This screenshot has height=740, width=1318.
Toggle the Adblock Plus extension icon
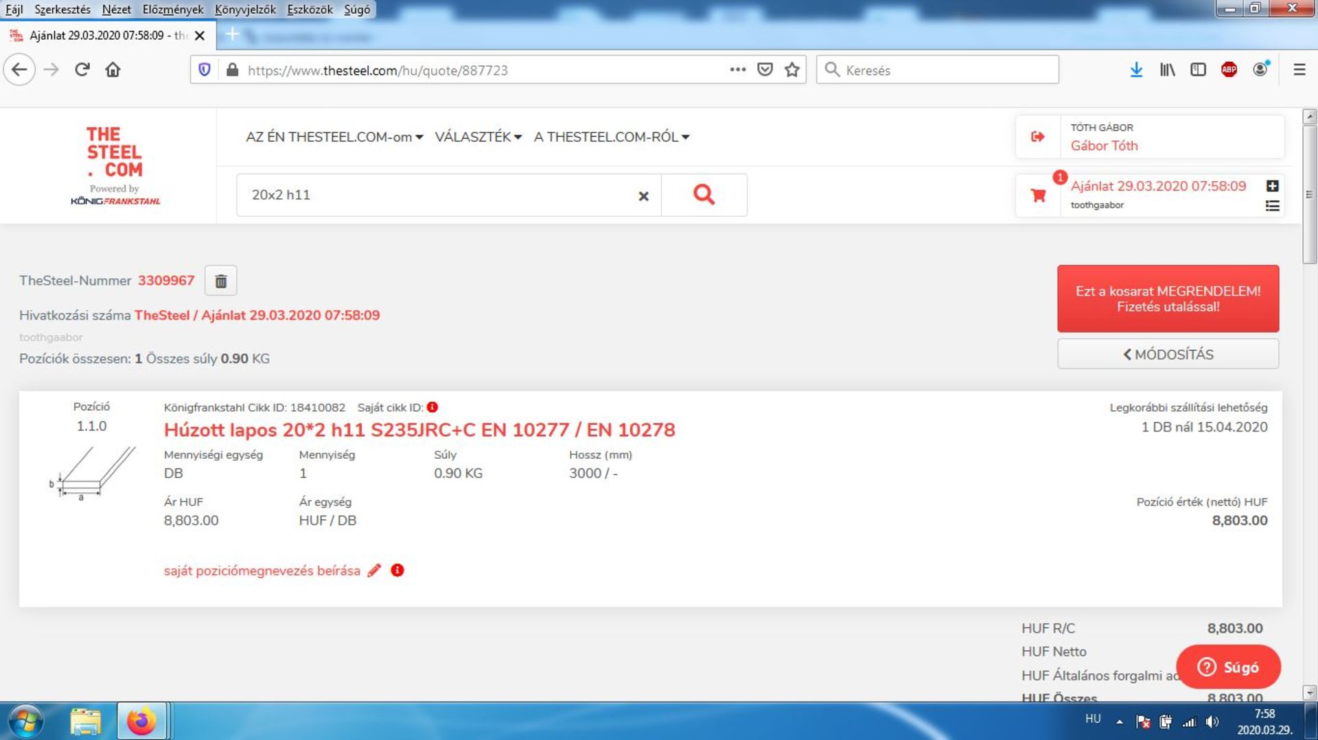click(1229, 70)
